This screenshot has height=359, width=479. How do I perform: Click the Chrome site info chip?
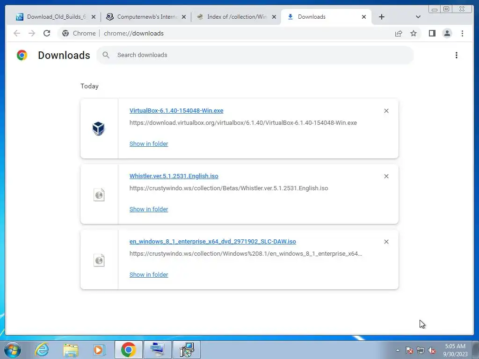[79, 33]
